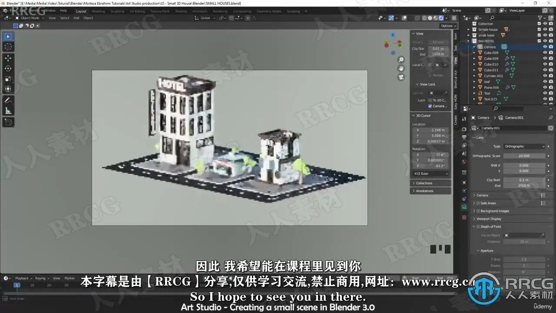556x313 pixels.
Task: Open the Help menu
Action: pos(63,10)
